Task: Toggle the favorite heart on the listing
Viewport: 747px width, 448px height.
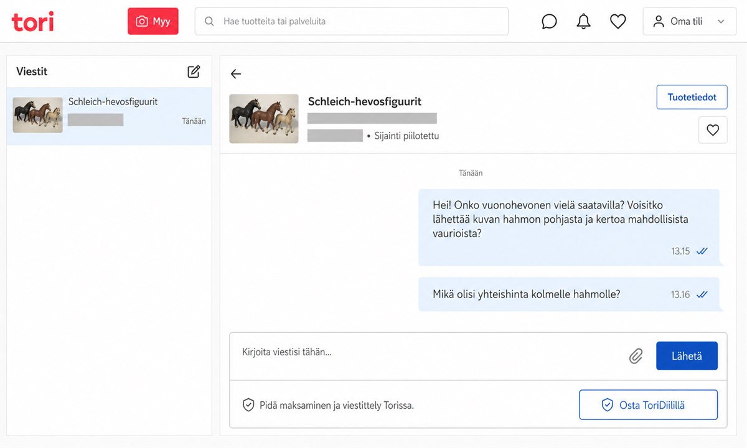Action: pos(713,130)
